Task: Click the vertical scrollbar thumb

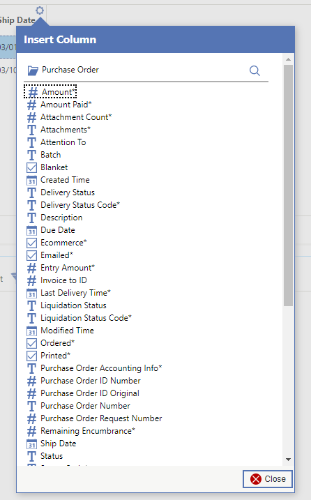Action: tap(289, 185)
